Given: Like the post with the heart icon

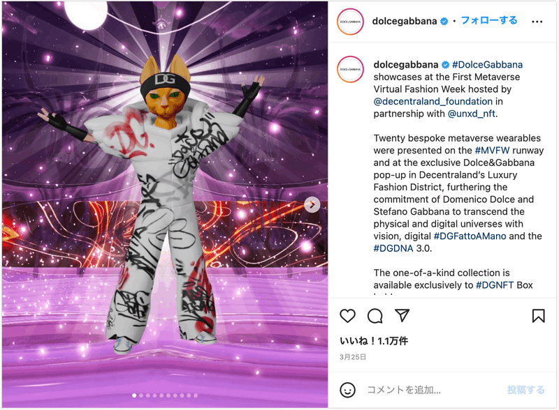Looking at the screenshot, I should [x=347, y=316].
